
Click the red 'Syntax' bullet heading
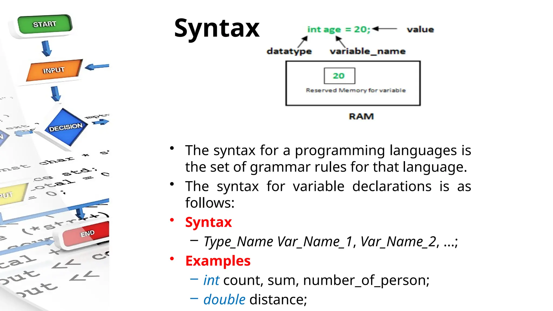tap(208, 222)
